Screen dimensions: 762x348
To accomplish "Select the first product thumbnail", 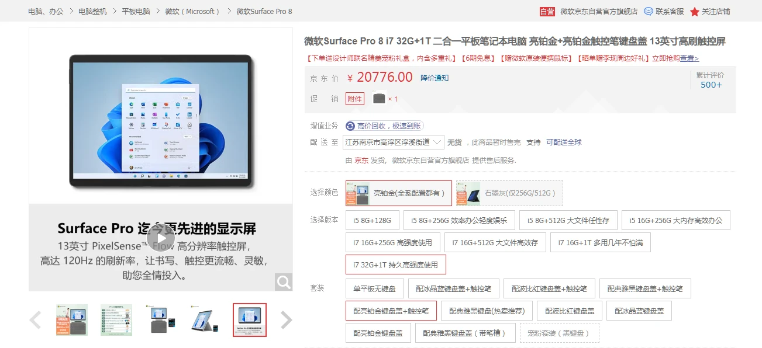I will [x=72, y=320].
